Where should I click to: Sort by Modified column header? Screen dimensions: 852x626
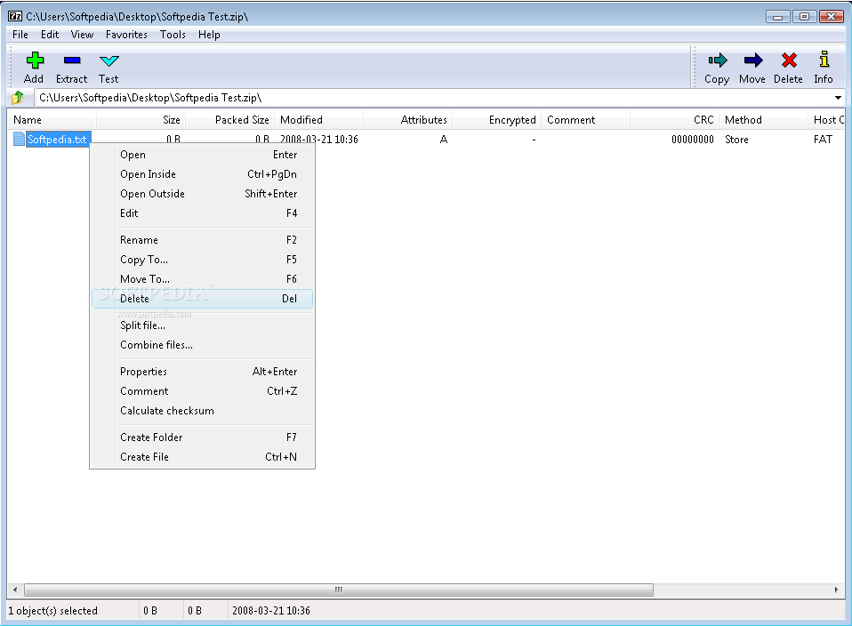click(319, 120)
